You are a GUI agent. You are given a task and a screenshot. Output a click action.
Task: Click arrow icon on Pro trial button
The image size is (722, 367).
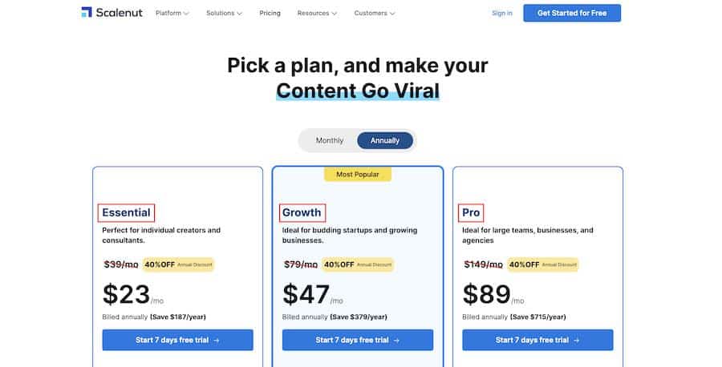[x=577, y=341]
